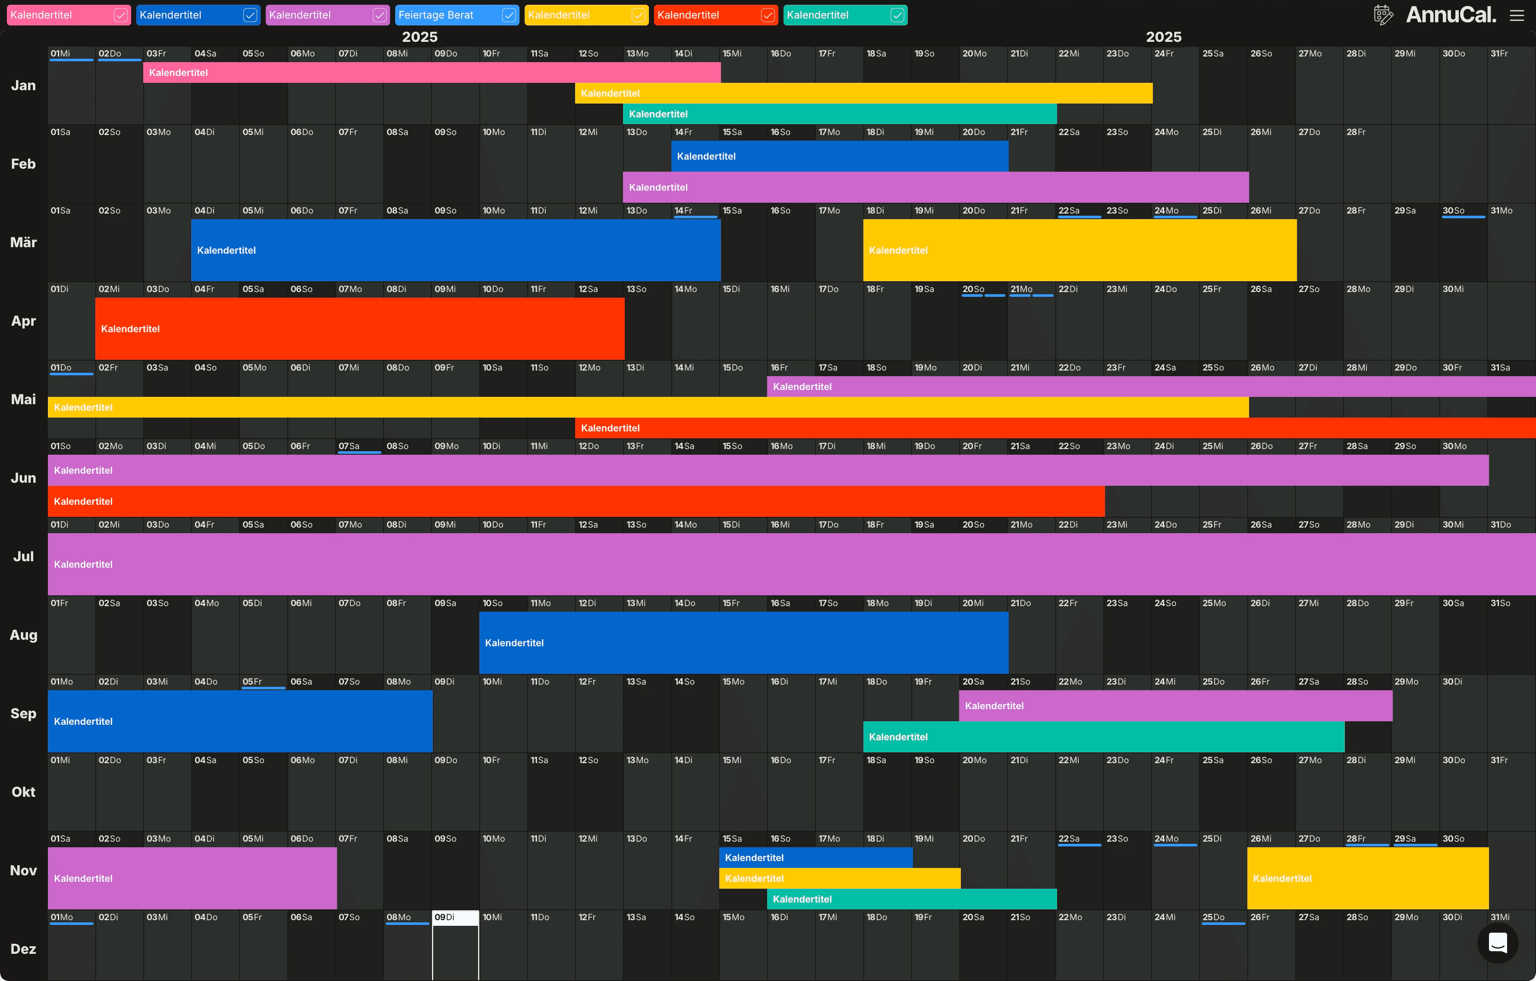Toggle the yellow Kalendertitel filter checkbox
Image resolution: width=1536 pixels, height=981 pixels.
pos(638,15)
